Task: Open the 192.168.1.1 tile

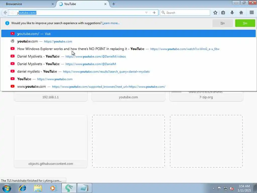Action: (51, 97)
